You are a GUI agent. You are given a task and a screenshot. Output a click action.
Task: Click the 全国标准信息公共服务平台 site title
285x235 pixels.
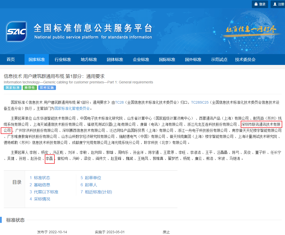pyautogui.click(x=93, y=28)
